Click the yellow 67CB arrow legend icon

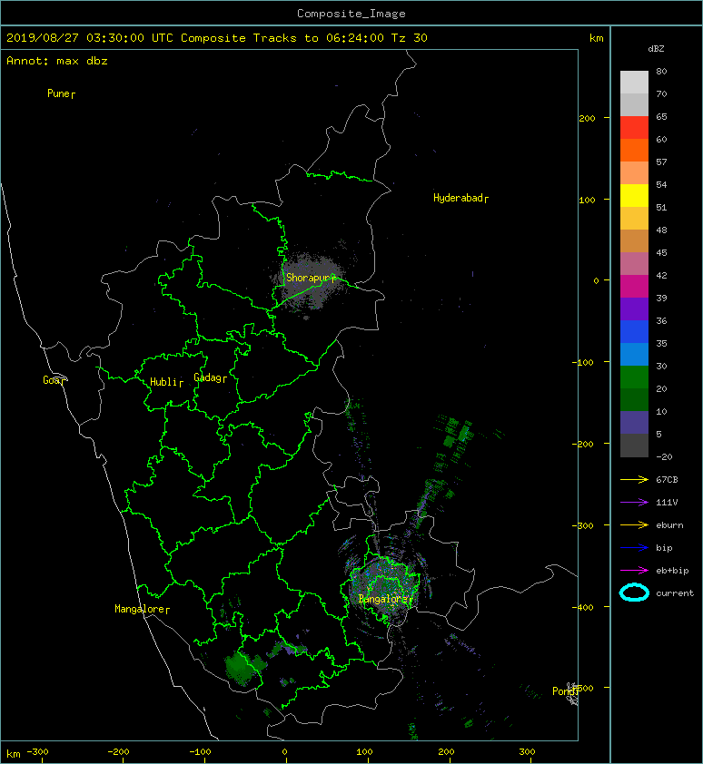point(634,480)
